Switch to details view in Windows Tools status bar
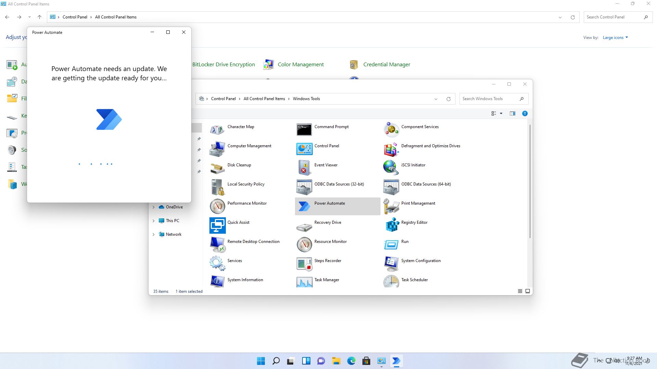 520,291
